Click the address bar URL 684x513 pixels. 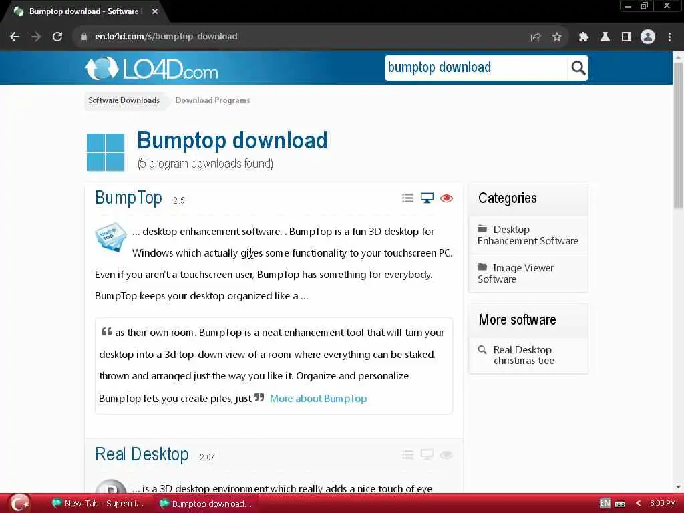click(166, 37)
